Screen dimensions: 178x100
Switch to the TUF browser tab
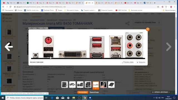[x=148, y=3]
